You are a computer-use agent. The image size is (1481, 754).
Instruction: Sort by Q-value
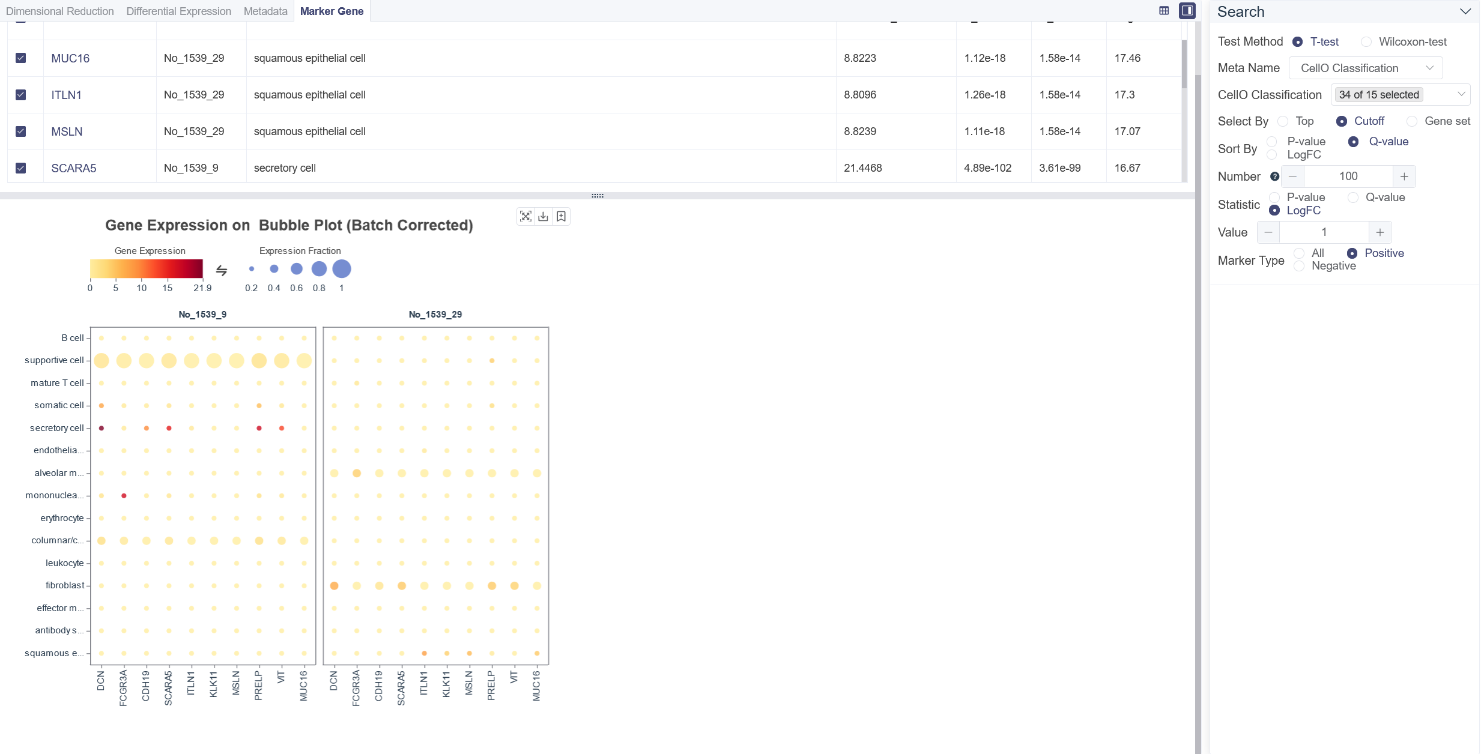point(1354,142)
